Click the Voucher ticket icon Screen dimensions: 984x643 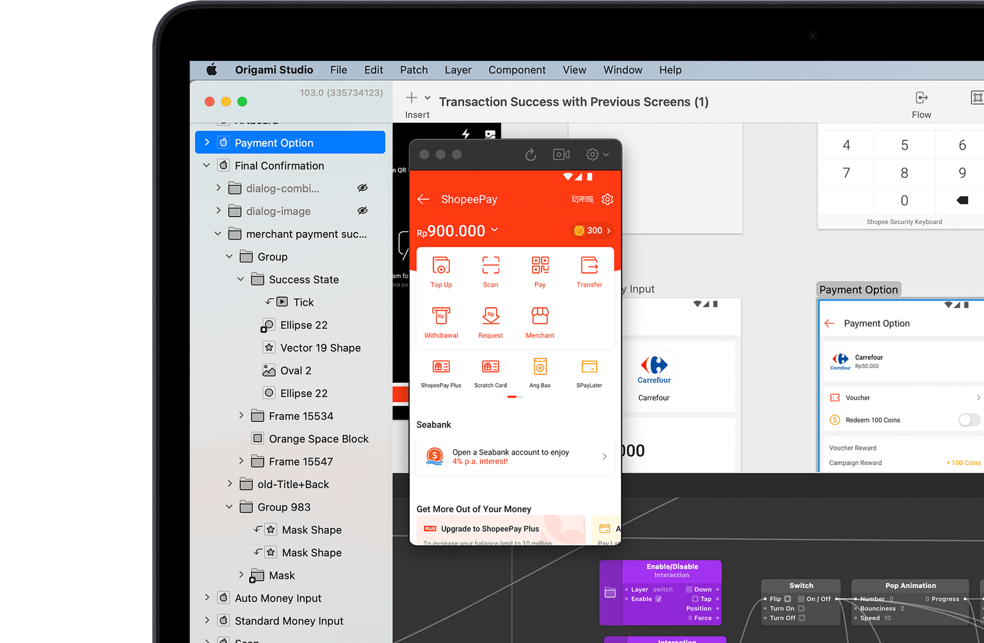tap(835, 398)
